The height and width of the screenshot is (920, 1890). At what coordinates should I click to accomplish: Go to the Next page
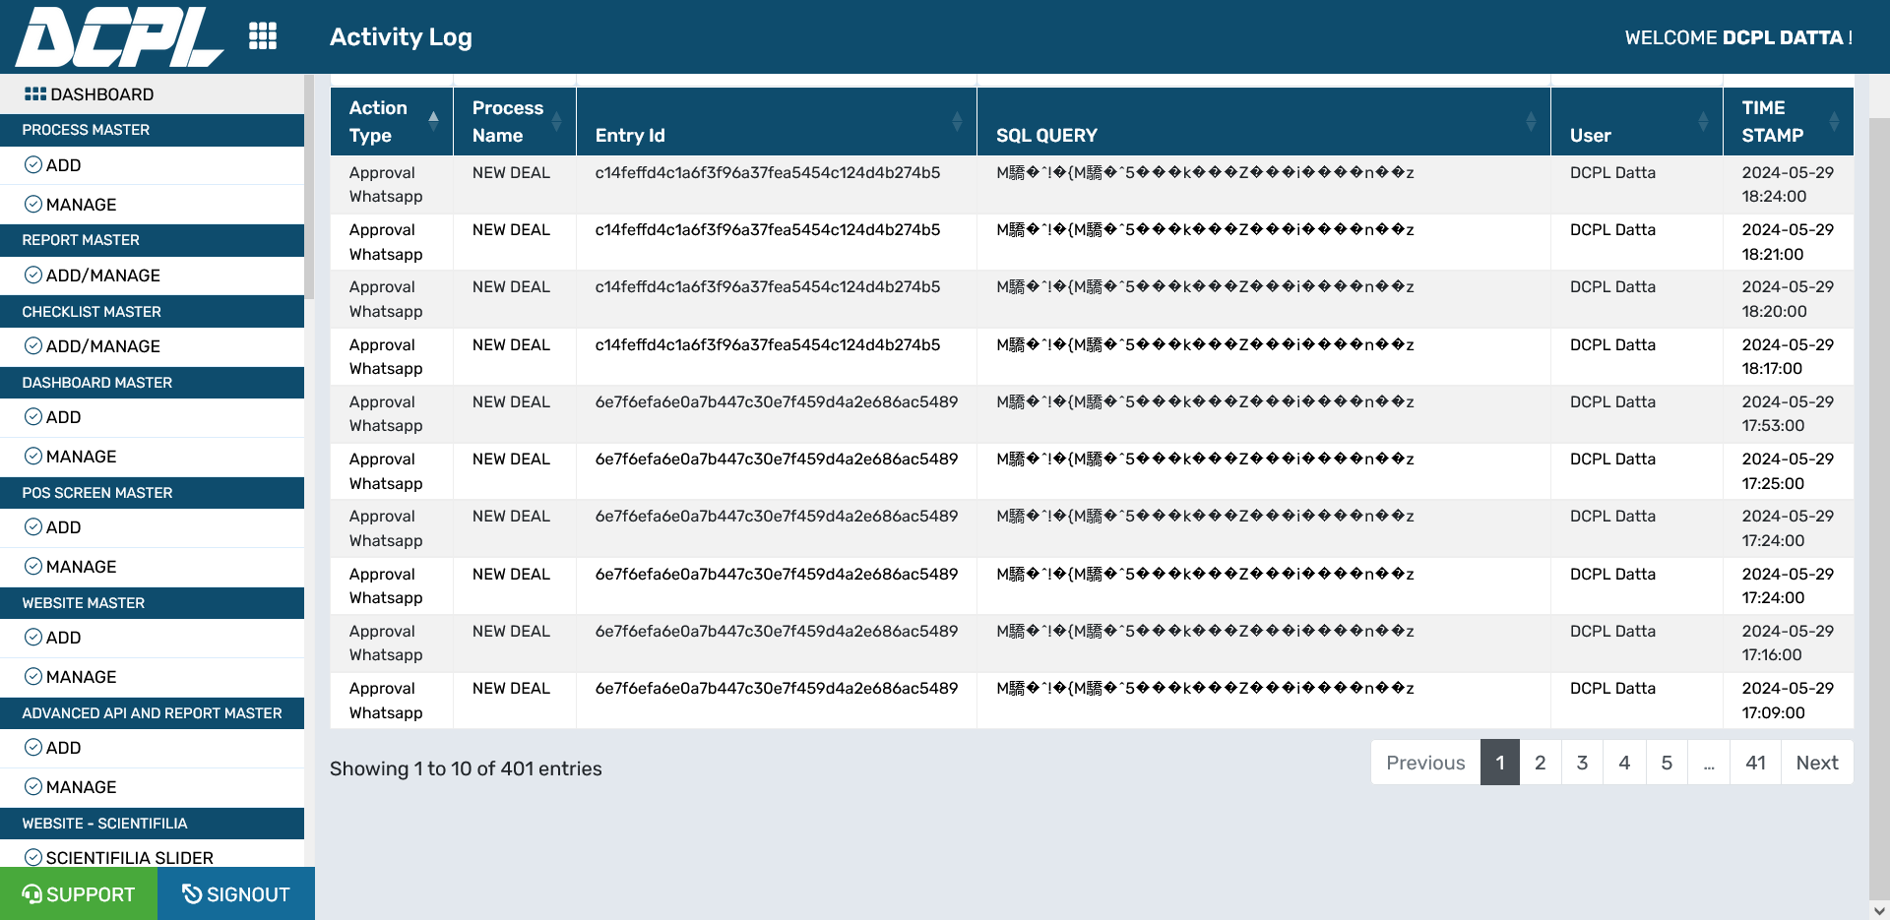tap(1817, 763)
